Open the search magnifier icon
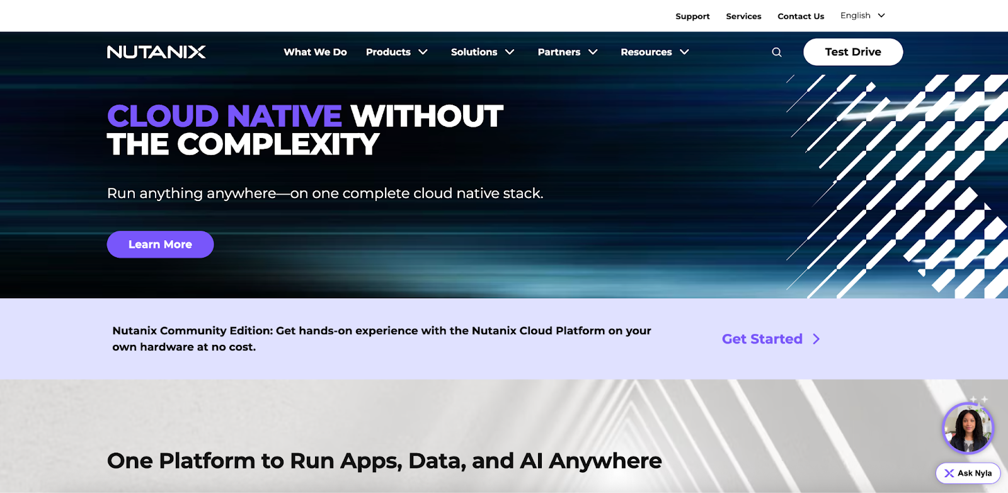Image resolution: width=1008 pixels, height=493 pixels. tap(777, 52)
